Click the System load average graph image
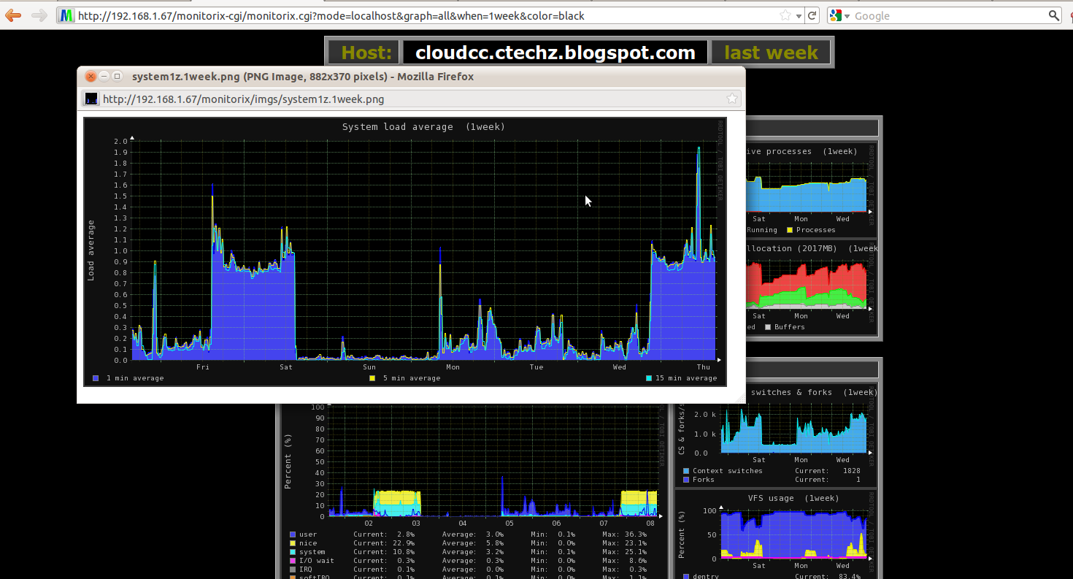 tap(405, 251)
